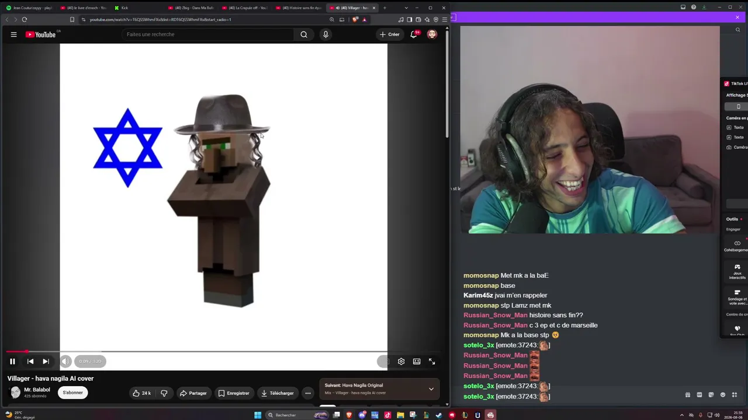Open the video player settings gear
This screenshot has height=420, width=748.
coord(401,362)
